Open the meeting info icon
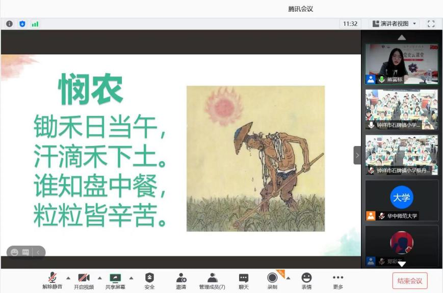 (9, 24)
